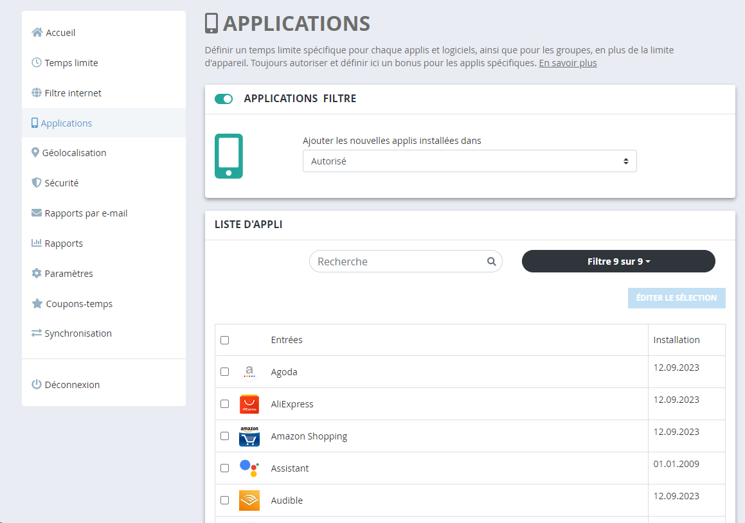The image size is (745, 523).
Task: Open Filtre internet via the globe icon
Action: pyautogui.click(x=36, y=93)
